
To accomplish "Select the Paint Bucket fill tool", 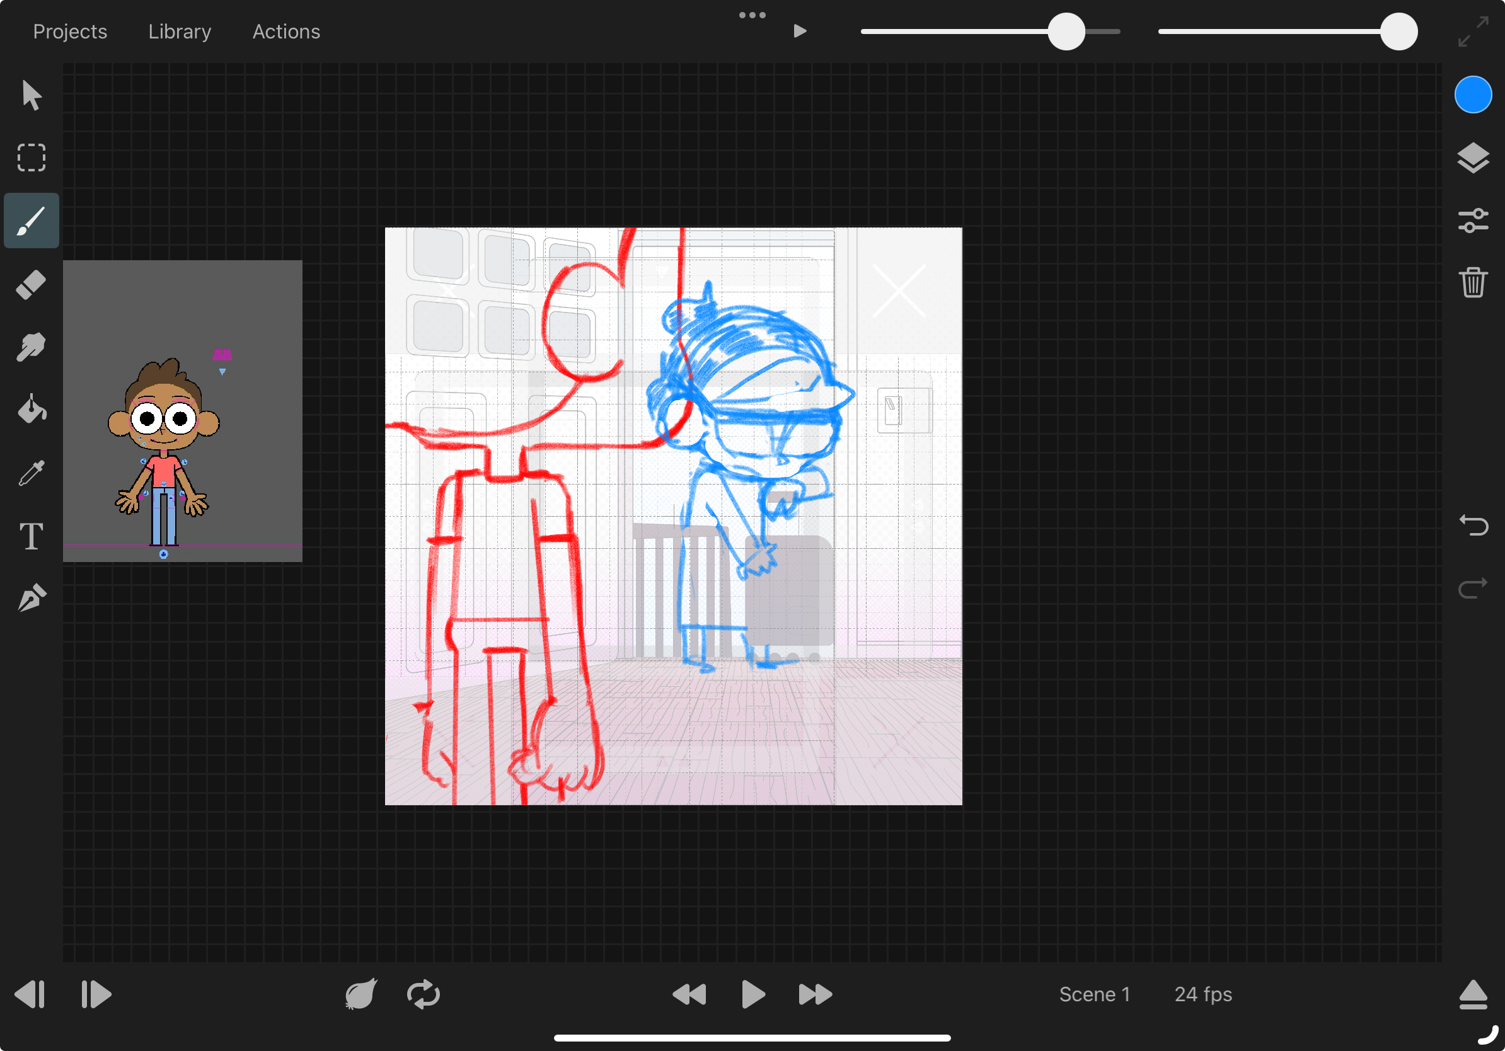I will pyautogui.click(x=30, y=409).
